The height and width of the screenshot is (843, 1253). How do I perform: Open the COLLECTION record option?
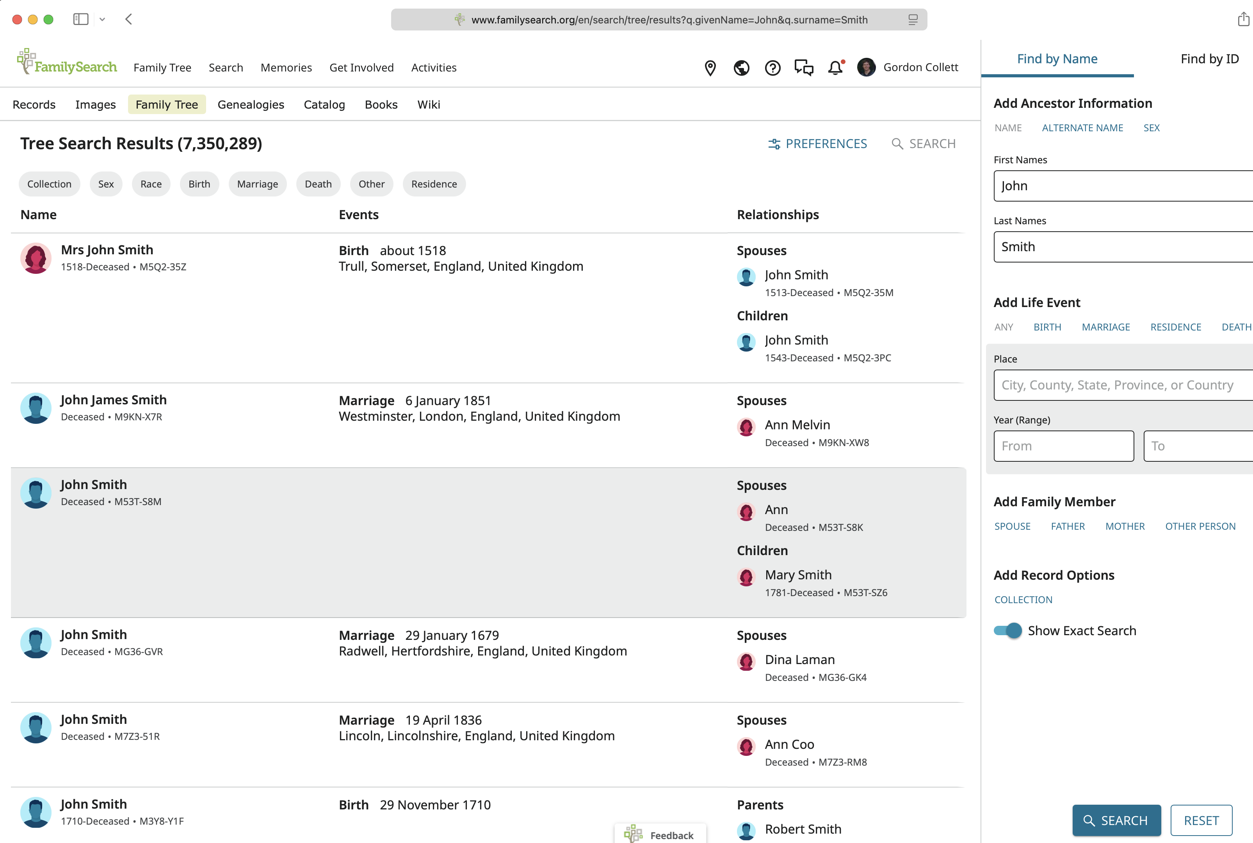point(1023,600)
